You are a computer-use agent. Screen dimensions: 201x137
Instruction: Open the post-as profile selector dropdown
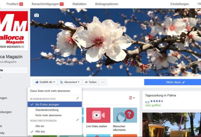pyautogui.click(x=132, y=98)
